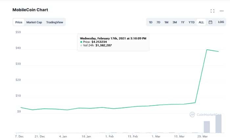Click the tooltip Vol 24h value $1,382,287
This screenshot has height=140, width=230.
click(103, 45)
